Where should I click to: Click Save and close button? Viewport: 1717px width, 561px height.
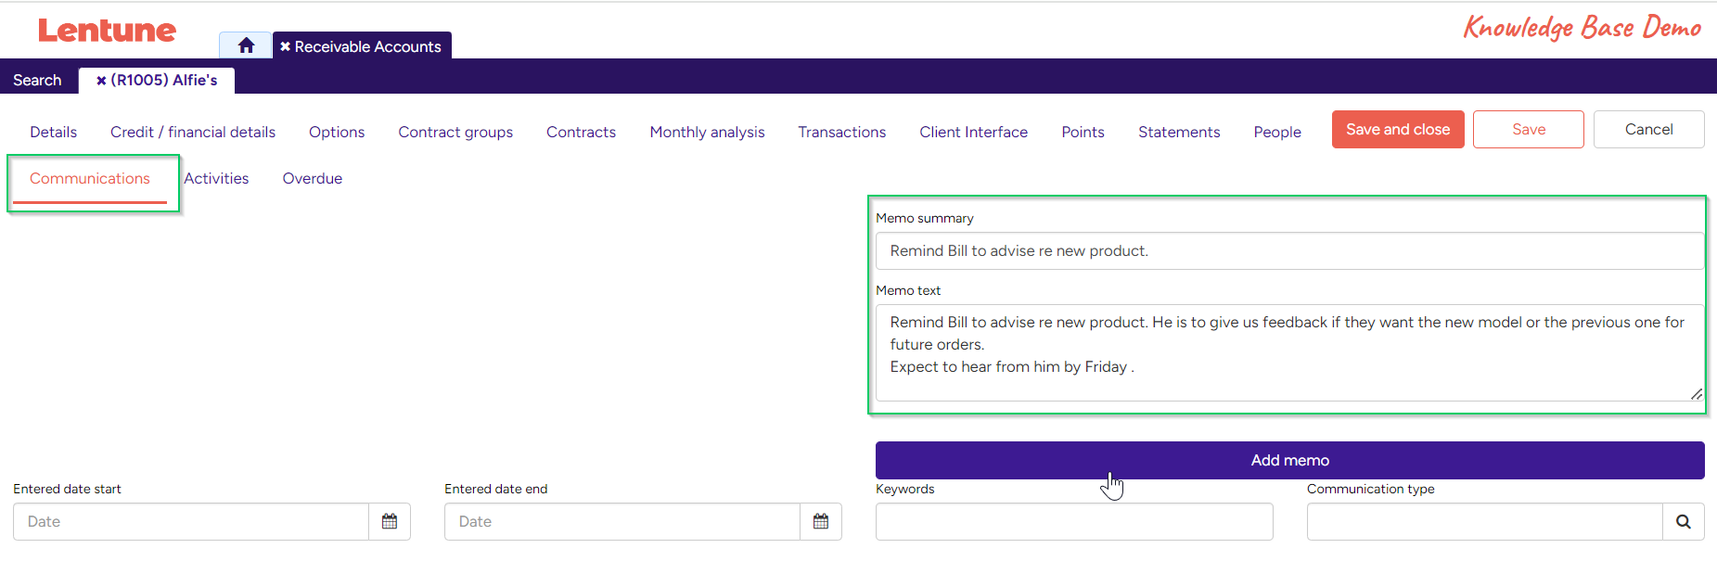pos(1398,130)
